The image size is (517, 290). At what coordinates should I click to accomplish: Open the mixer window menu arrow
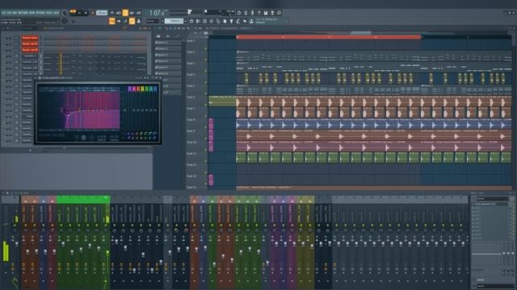(x=3, y=193)
